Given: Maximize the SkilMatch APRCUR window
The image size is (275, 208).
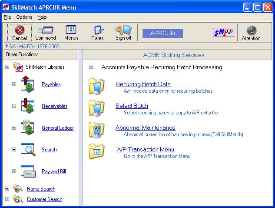Looking at the screenshot, I should (x=258, y=7).
